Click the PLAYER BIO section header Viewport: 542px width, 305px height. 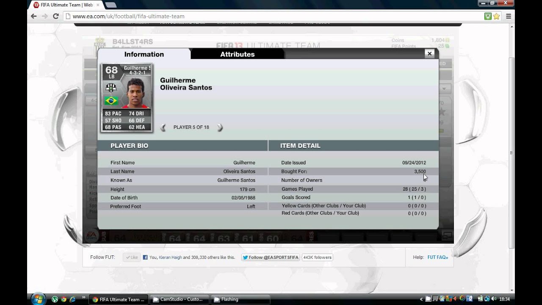[129, 146]
